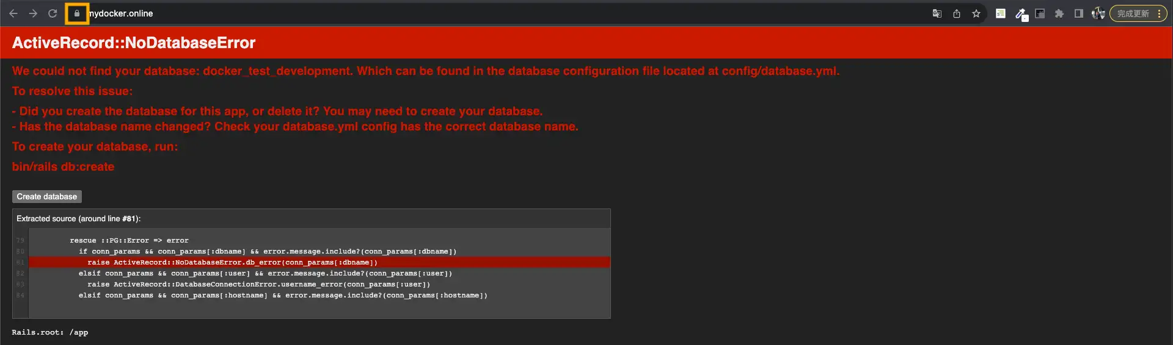Click the ActiveRecord::NoDatabaseError heading
1173x345 pixels.
(134, 43)
